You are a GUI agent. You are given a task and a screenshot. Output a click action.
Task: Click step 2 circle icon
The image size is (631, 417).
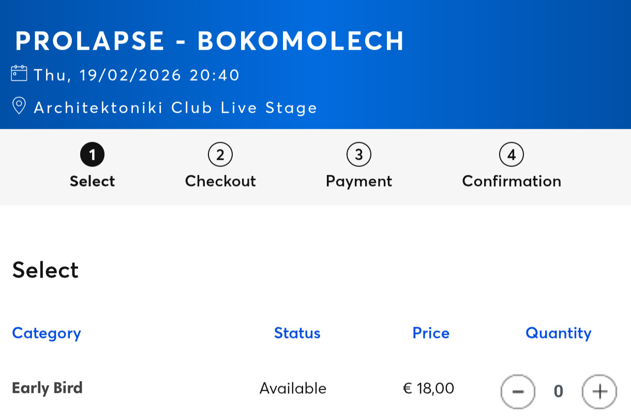point(220,155)
